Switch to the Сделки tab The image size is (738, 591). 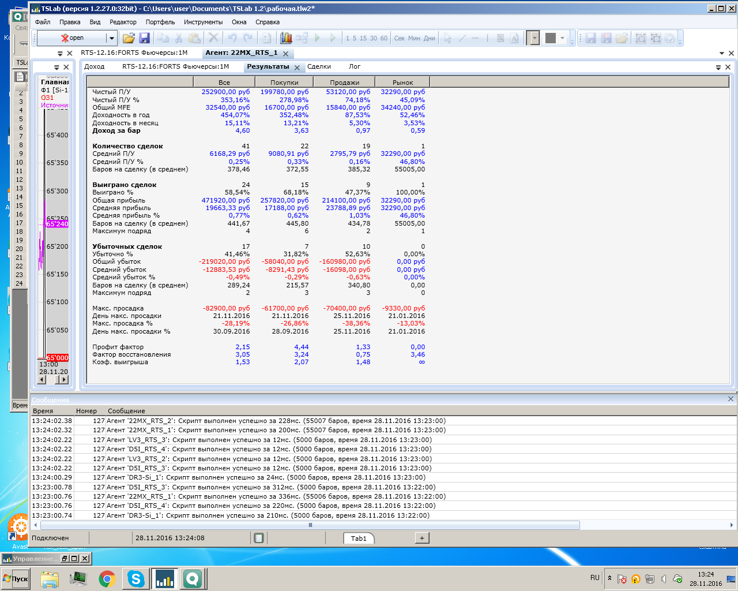(319, 66)
